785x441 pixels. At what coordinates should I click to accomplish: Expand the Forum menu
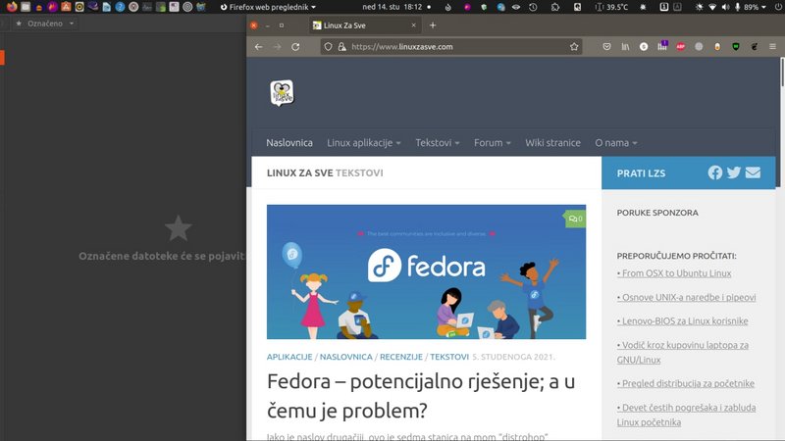point(493,143)
